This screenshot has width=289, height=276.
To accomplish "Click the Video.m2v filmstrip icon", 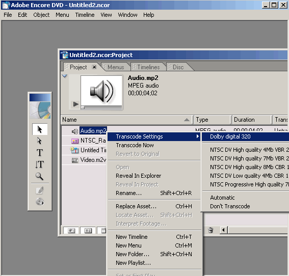I will [74, 160].
